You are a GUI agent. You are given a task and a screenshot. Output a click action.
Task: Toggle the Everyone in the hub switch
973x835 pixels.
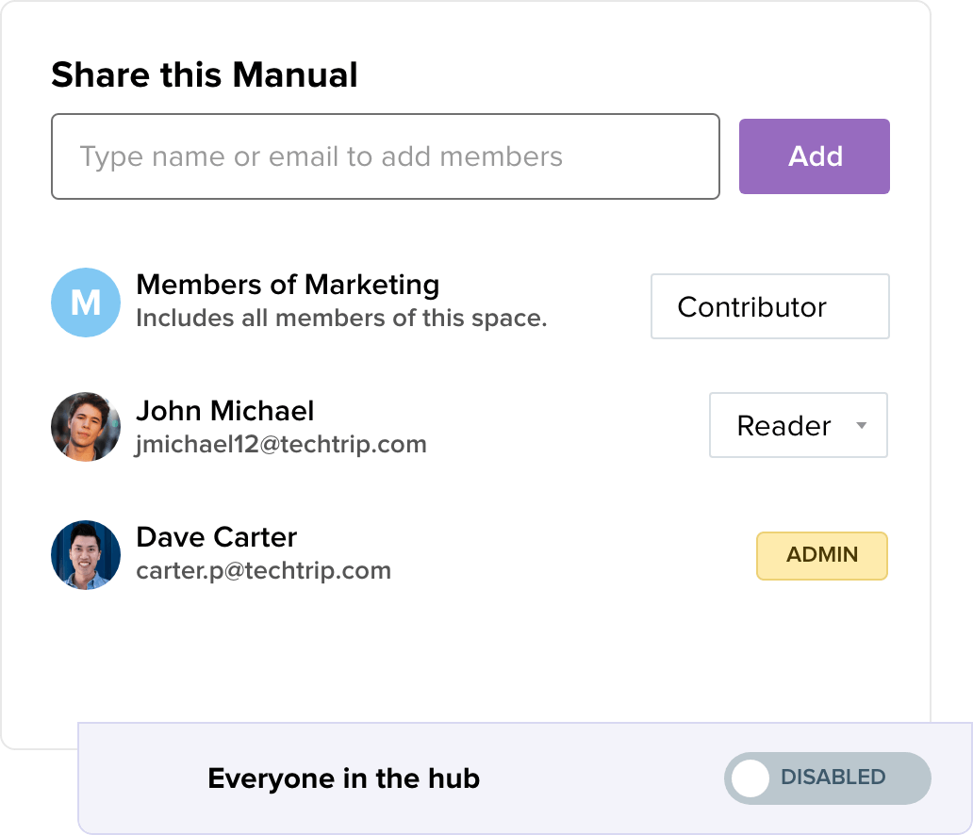click(827, 778)
